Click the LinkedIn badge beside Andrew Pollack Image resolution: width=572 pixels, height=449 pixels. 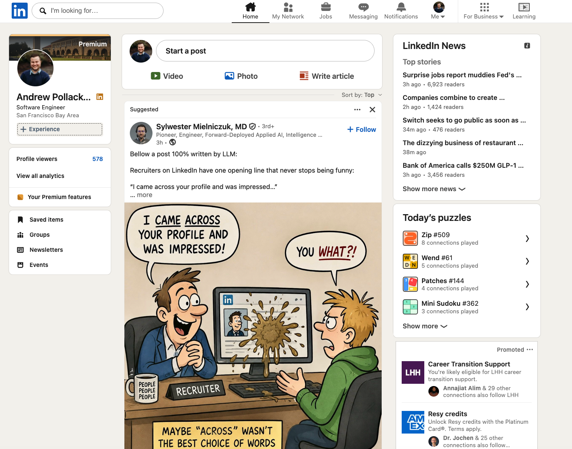click(100, 97)
